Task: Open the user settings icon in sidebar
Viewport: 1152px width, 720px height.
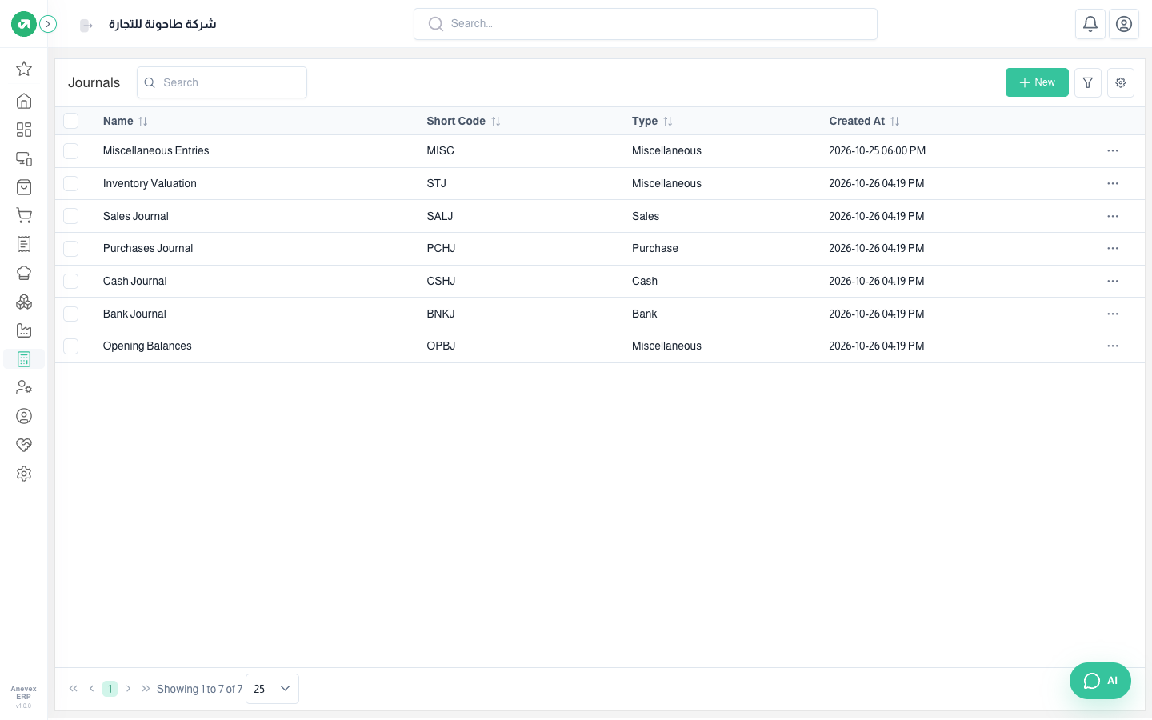Action: (24, 387)
